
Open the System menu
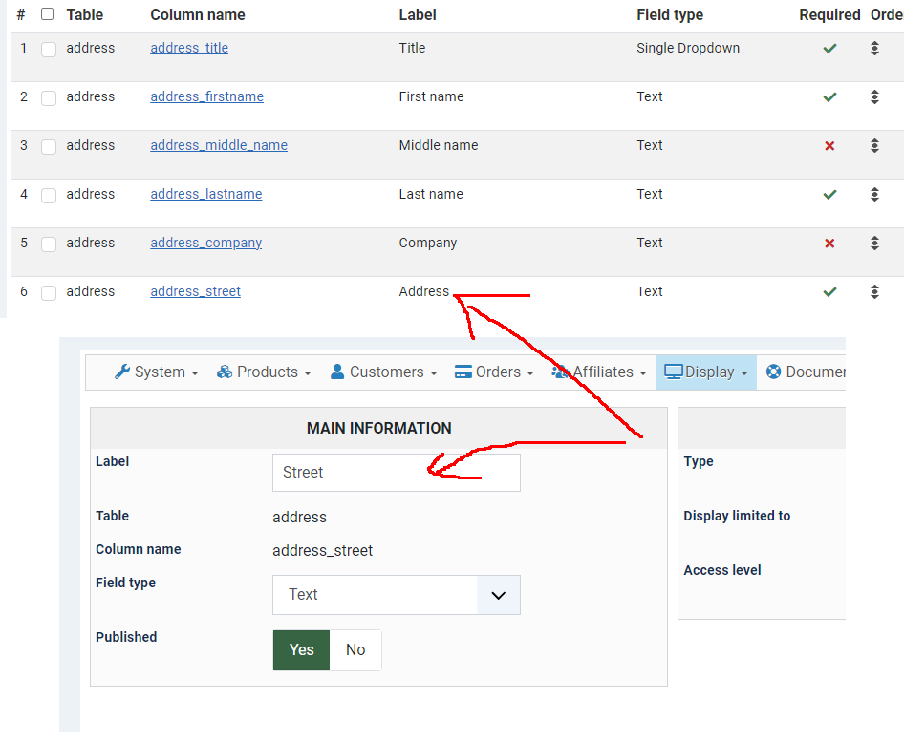click(156, 372)
